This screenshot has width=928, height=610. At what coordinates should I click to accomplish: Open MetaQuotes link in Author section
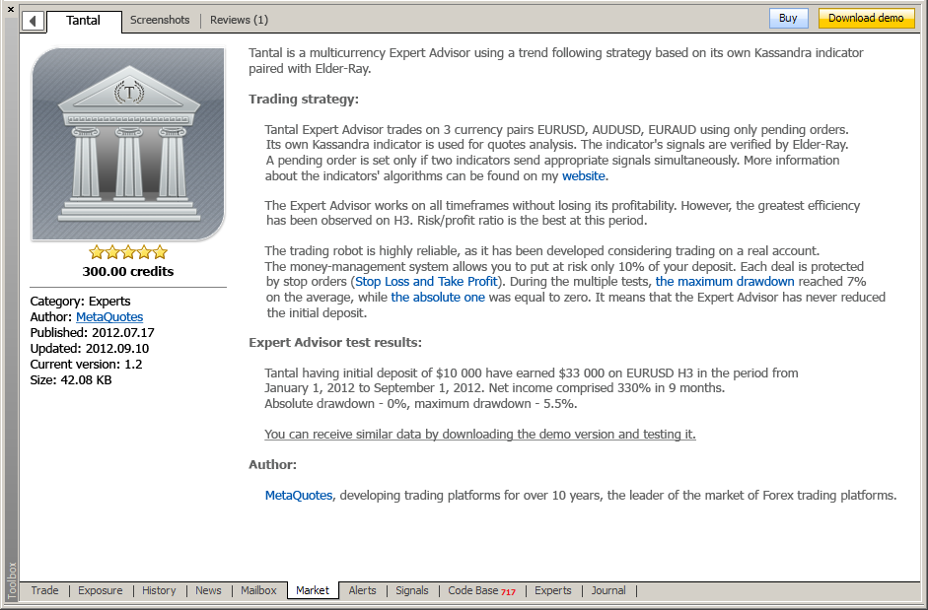click(x=299, y=496)
